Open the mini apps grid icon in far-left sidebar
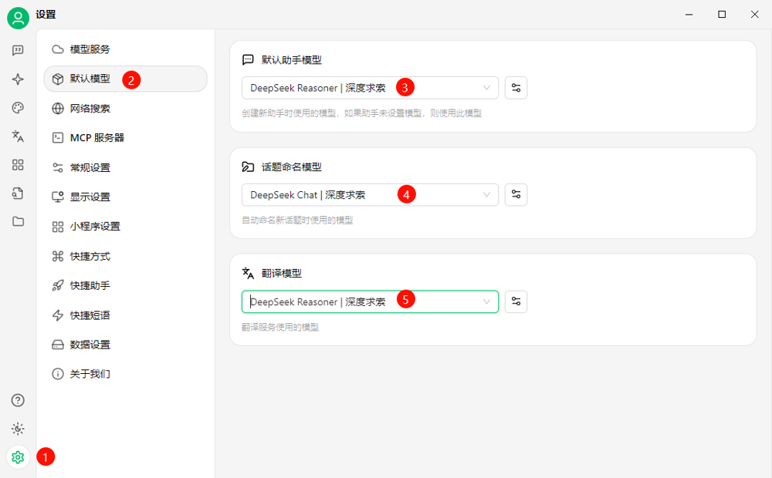The width and height of the screenshot is (772, 478). (18, 164)
